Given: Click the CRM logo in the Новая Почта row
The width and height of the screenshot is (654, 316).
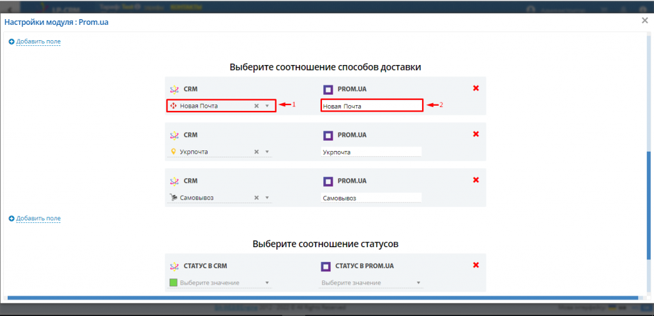Looking at the screenshot, I should [x=174, y=89].
